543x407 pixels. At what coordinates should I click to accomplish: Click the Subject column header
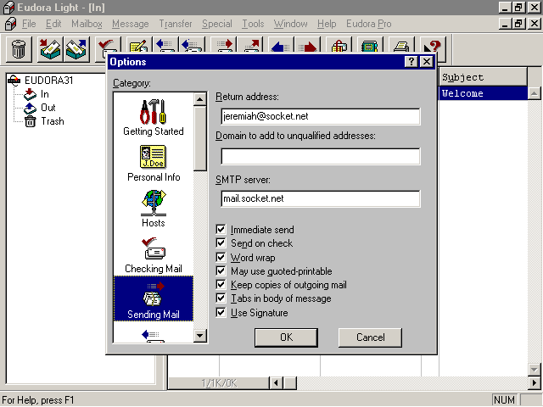point(483,77)
